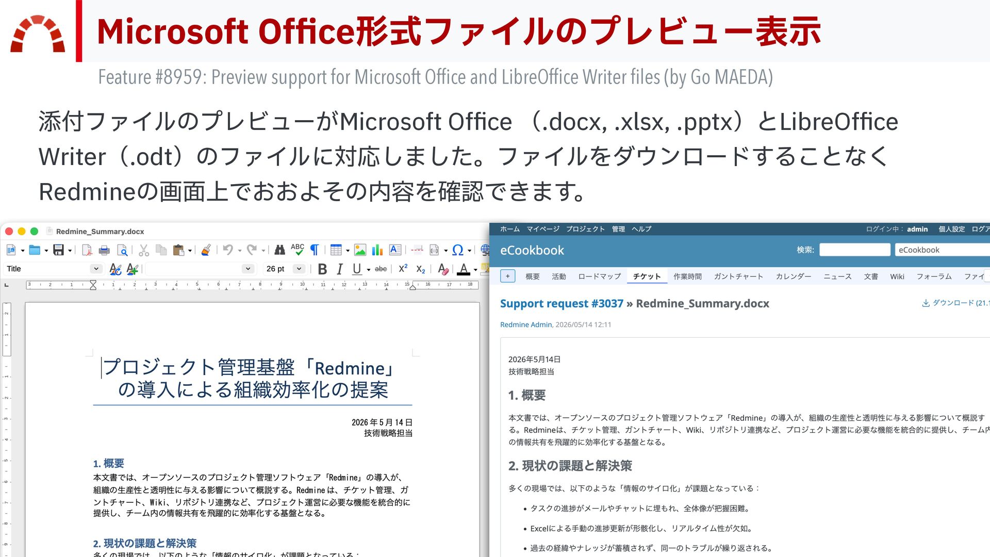This screenshot has width=990, height=557.
Task: Open the Wiki tab in Redmine
Action: click(897, 276)
